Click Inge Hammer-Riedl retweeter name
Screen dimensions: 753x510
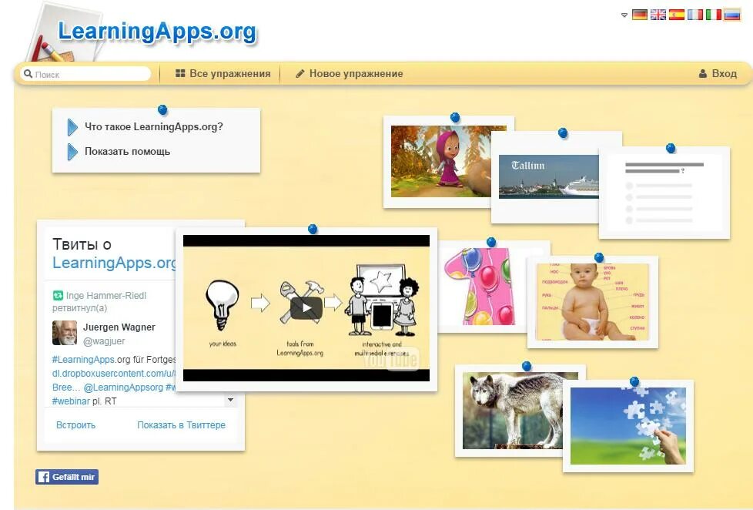[x=105, y=296]
